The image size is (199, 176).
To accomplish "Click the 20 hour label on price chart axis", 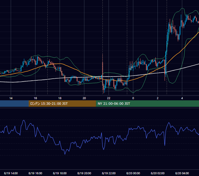I will (x=84, y=98).
